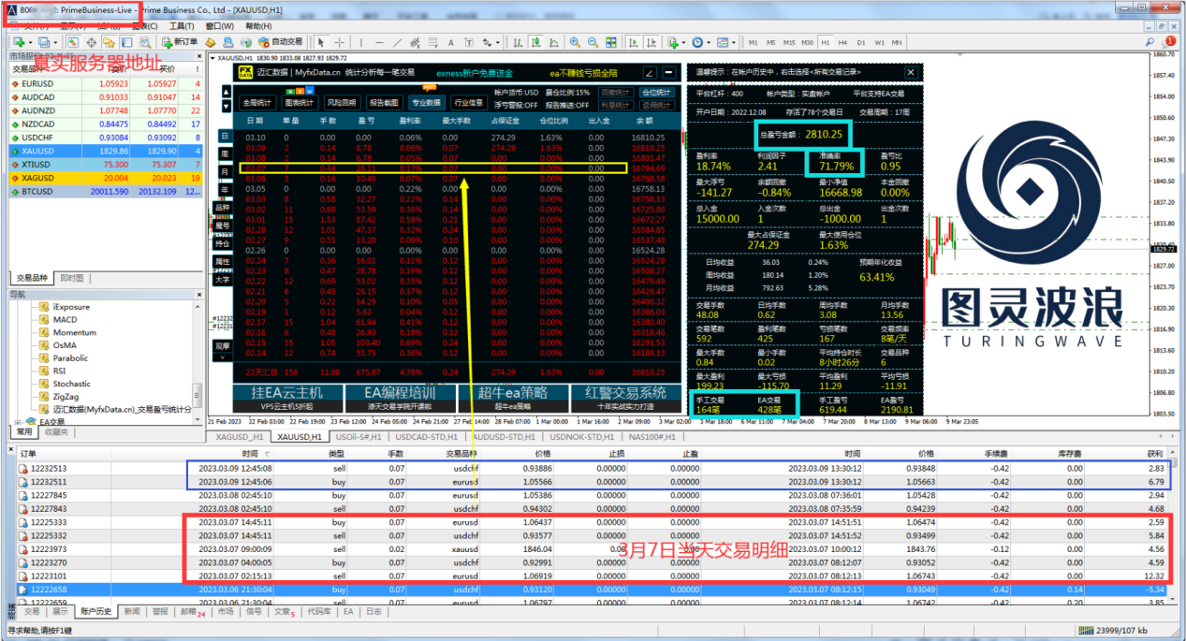Open the profiles dropdown in toolbar
The width and height of the screenshot is (1186, 641).
pyautogui.click(x=46, y=42)
